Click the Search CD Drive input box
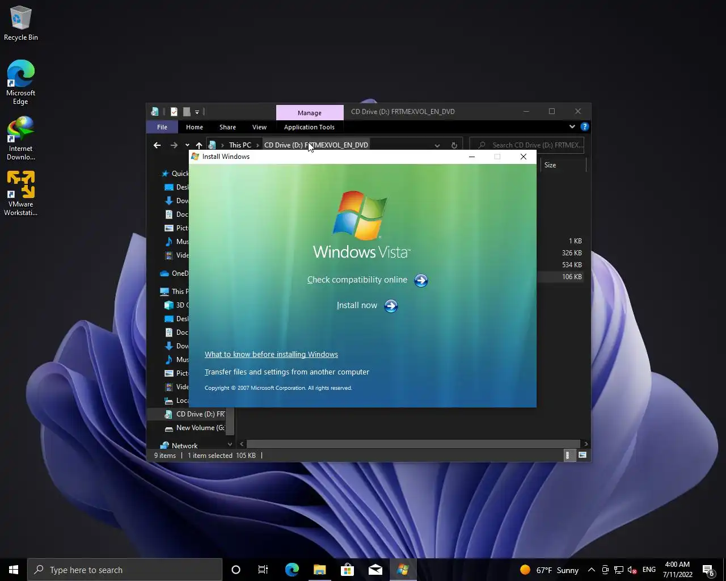This screenshot has width=726, height=581. pos(527,145)
